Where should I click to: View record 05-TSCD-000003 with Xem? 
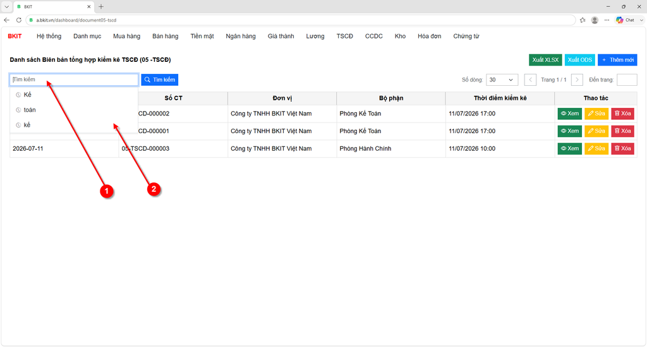click(x=569, y=148)
